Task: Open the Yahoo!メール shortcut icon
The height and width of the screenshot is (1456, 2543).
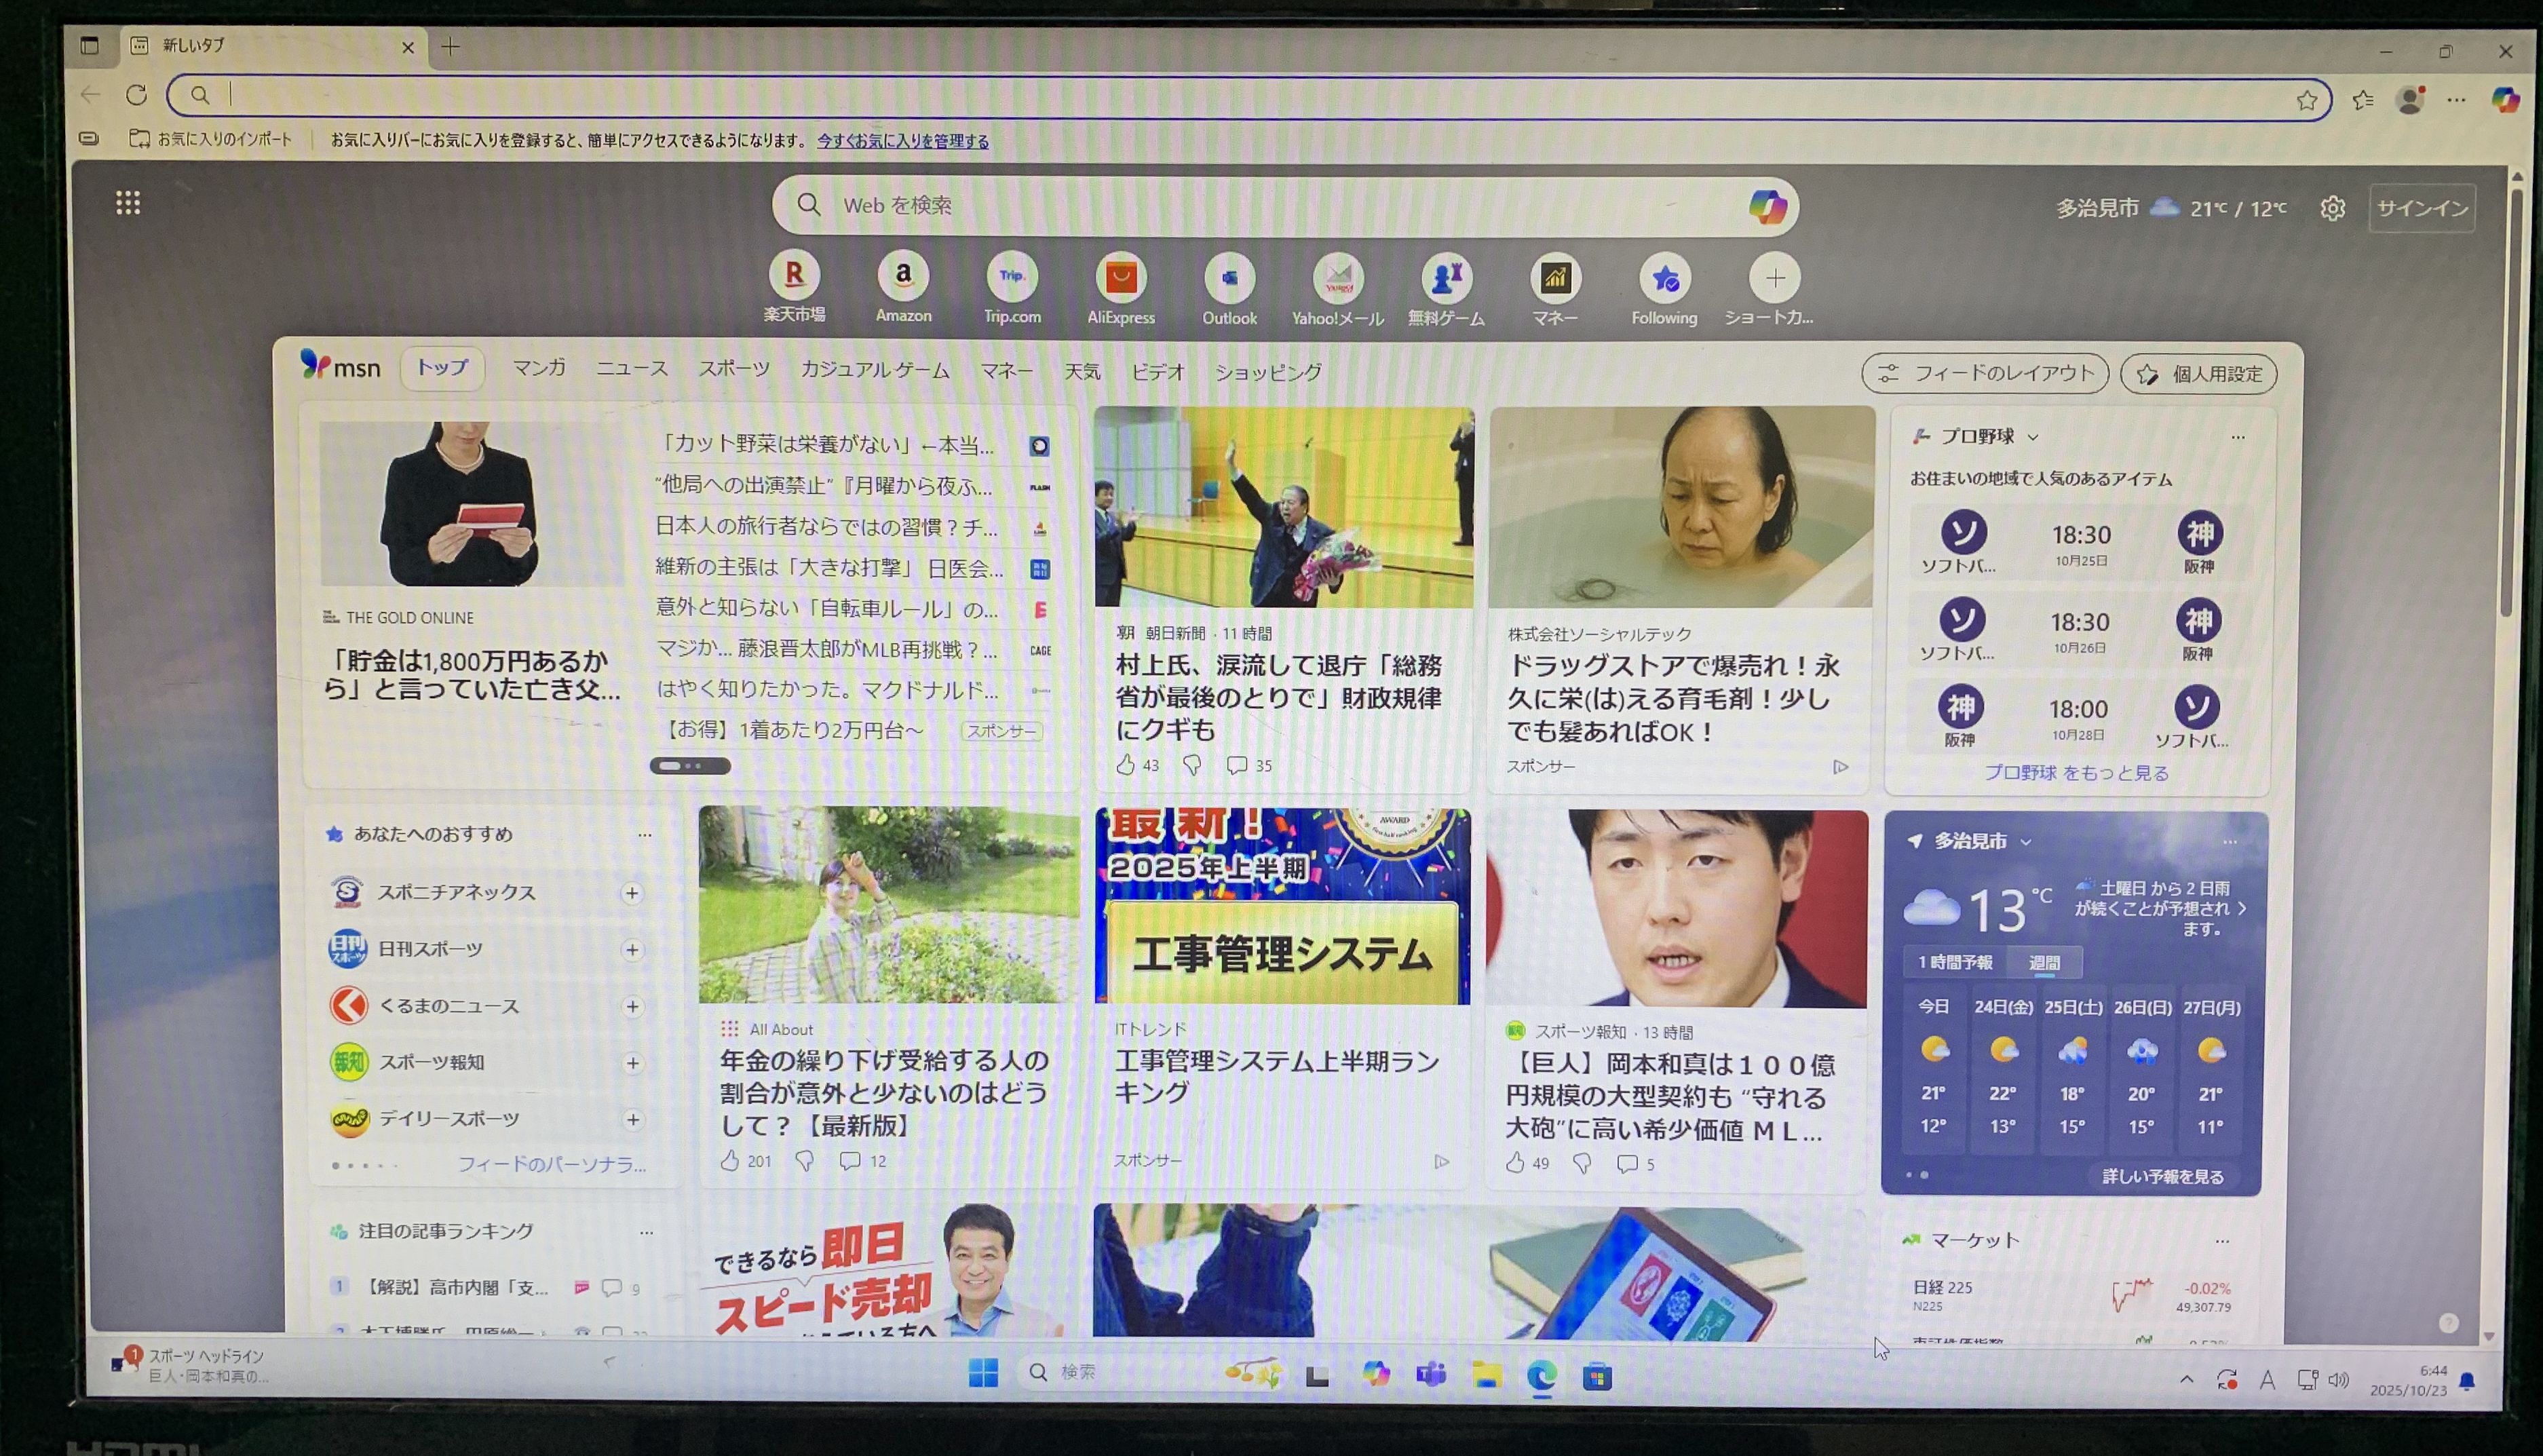Action: click(x=1337, y=279)
